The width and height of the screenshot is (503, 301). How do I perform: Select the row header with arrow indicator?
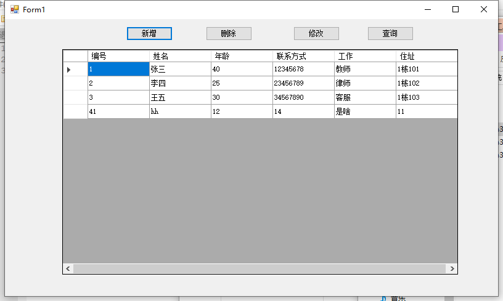(x=75, y=70)
